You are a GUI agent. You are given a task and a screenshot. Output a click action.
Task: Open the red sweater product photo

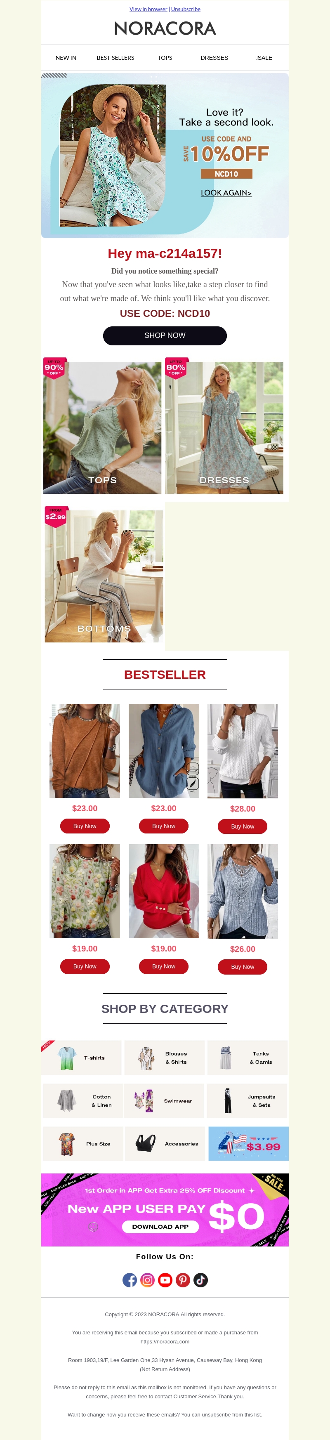coord(164,891)
